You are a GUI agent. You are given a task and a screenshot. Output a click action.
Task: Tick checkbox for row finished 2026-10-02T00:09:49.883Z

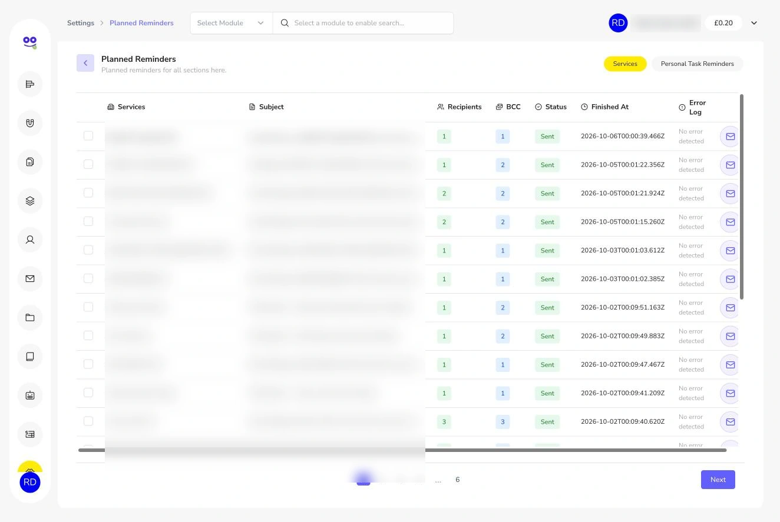click(88, 335)
